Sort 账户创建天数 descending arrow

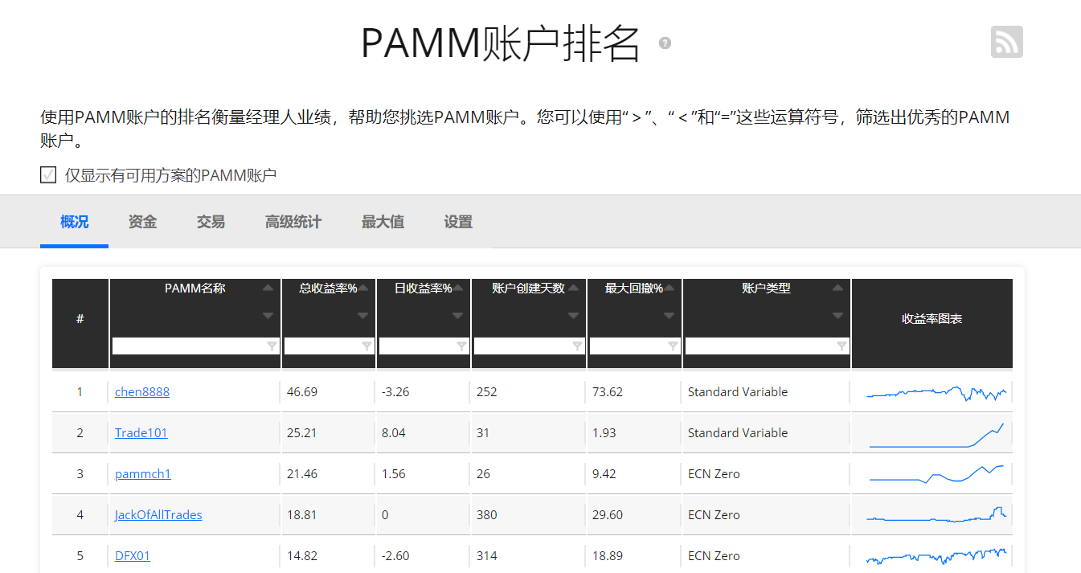click(x=573, y=316)
